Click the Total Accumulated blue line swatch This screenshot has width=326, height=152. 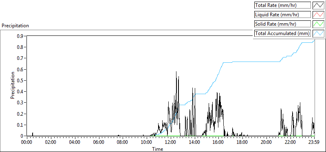tap(319, 33)
